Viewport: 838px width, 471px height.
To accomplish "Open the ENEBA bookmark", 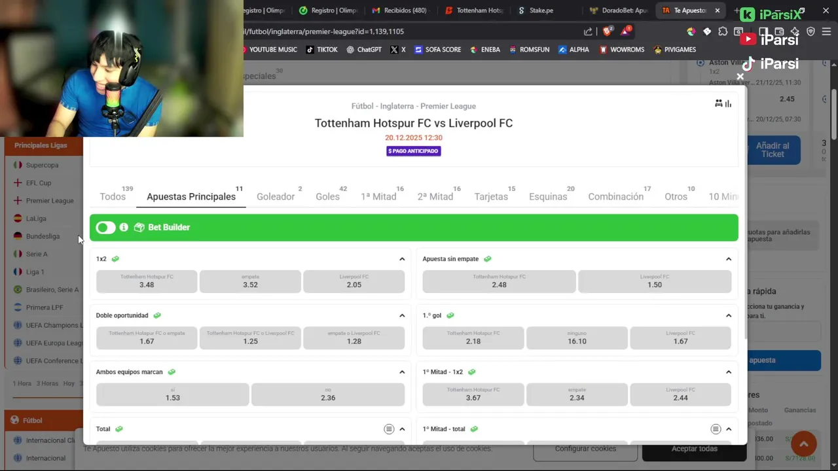I will [484, 50].
